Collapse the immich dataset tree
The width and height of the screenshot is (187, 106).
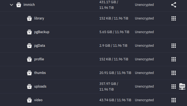tap(11, 5)
